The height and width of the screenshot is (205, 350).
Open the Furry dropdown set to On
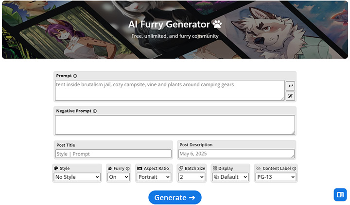click(119, 177)
